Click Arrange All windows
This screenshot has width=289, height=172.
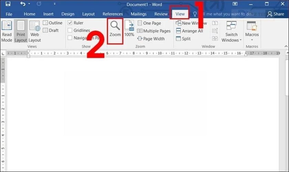pyautogui.click(x=189, y=31)
